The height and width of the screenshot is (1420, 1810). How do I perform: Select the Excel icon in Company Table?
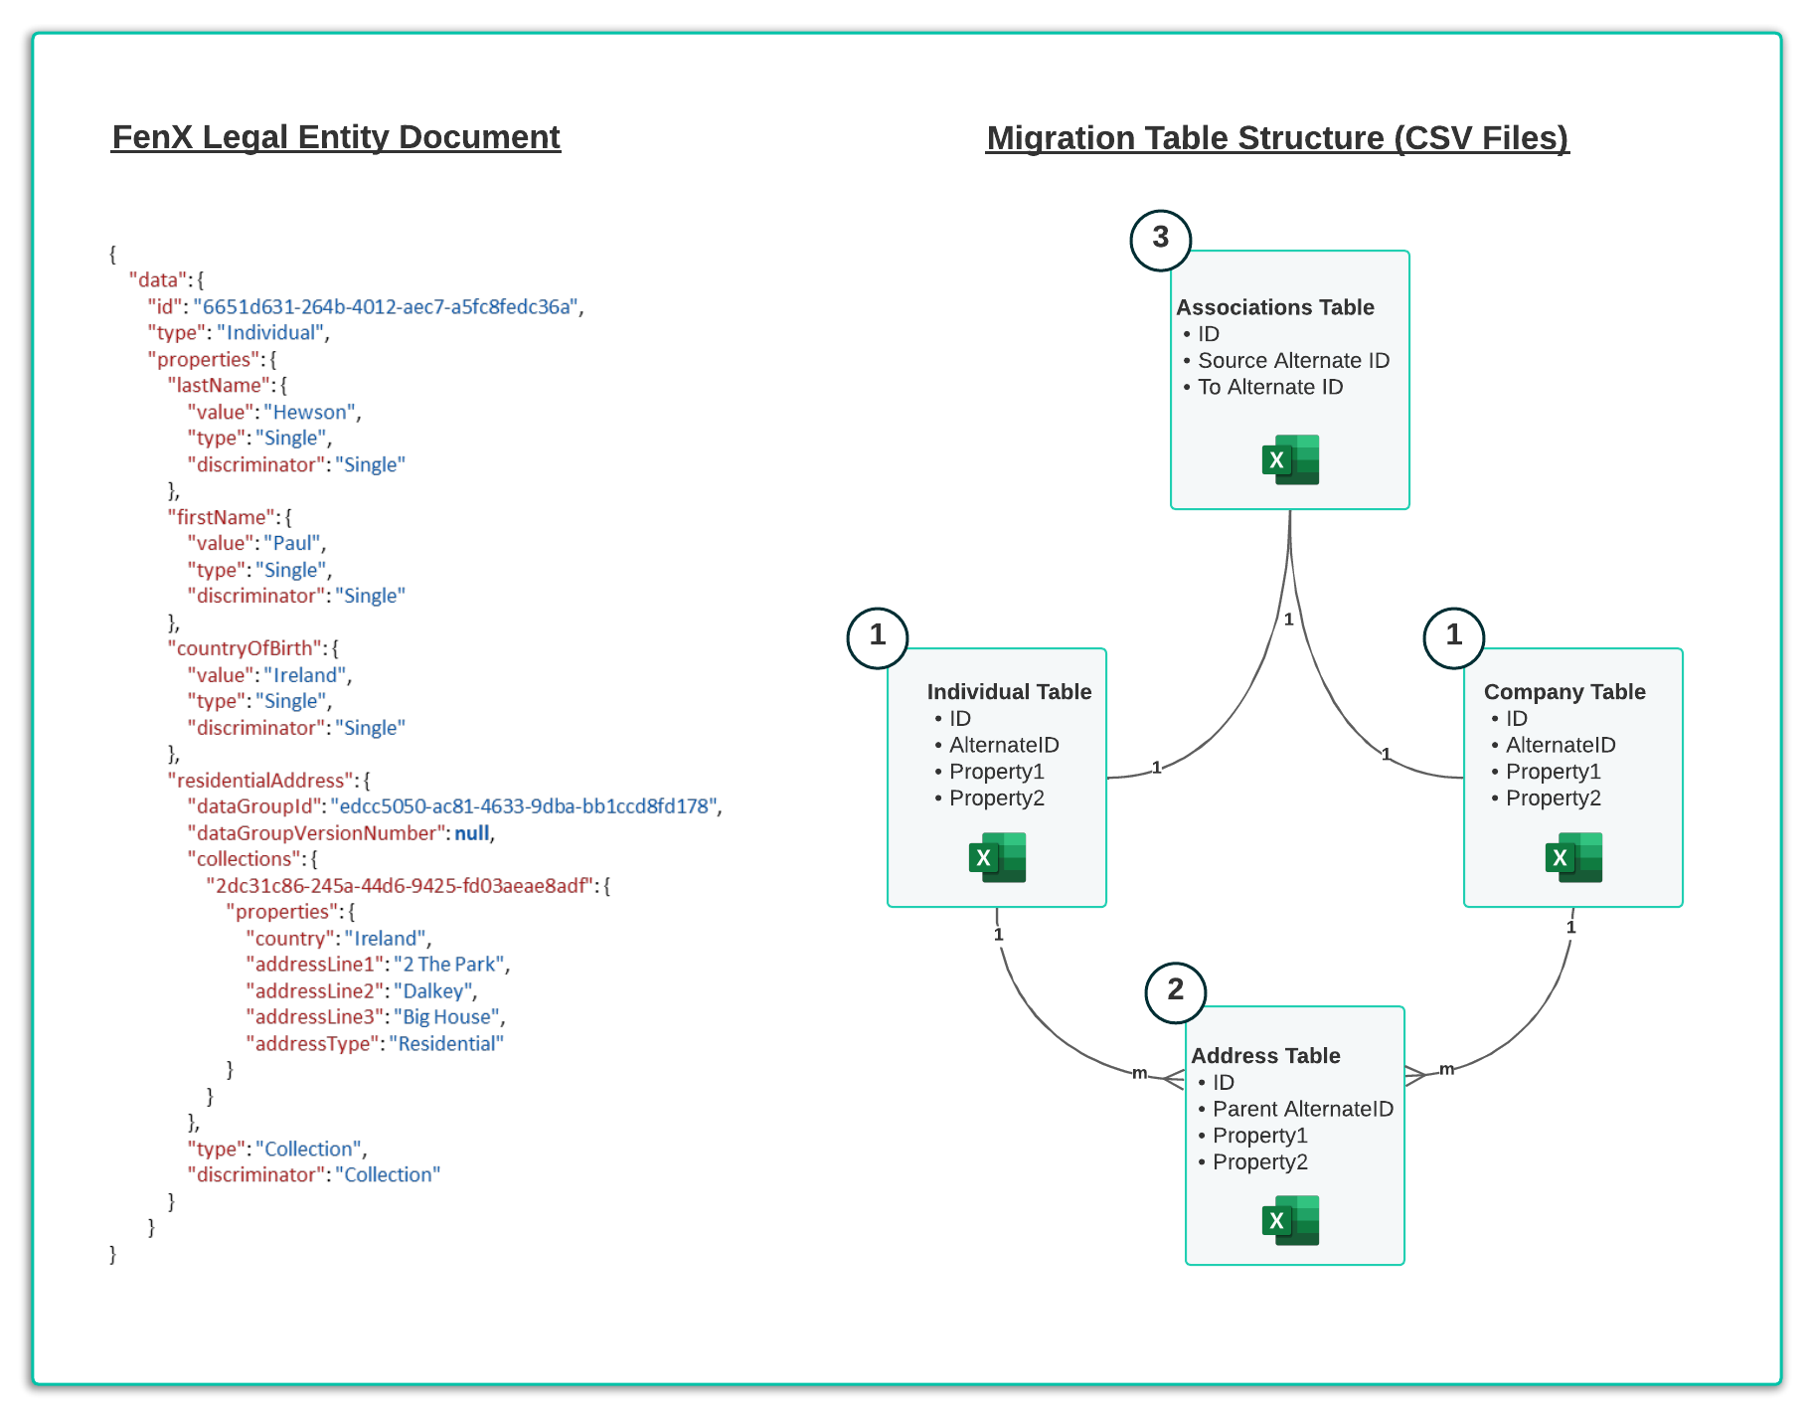pos(1573,857)
